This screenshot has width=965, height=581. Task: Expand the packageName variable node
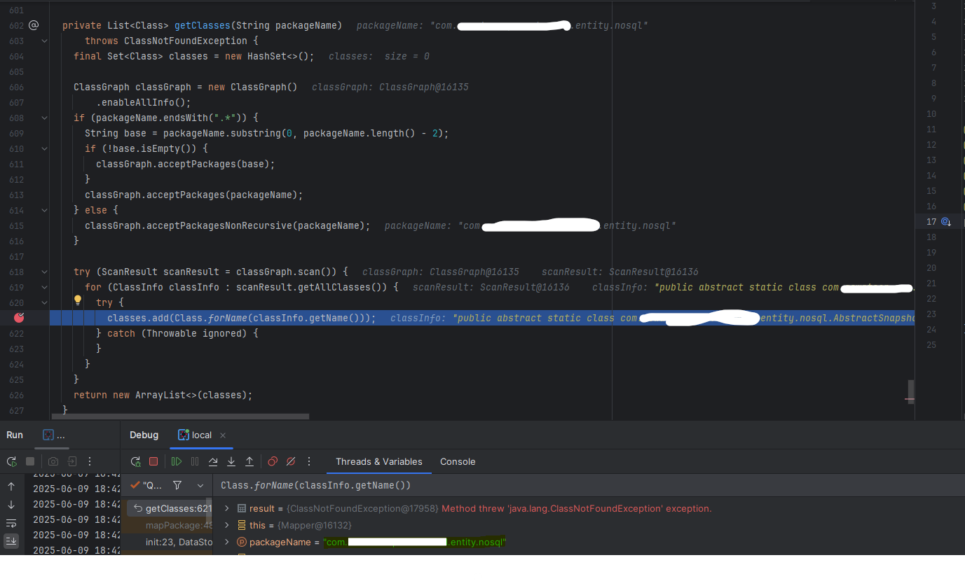point(227,542)
